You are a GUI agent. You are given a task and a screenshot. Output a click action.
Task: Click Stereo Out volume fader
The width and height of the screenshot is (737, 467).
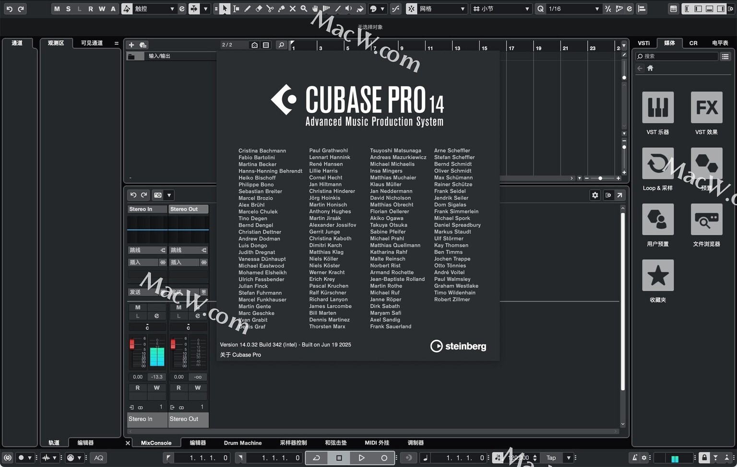173,344
